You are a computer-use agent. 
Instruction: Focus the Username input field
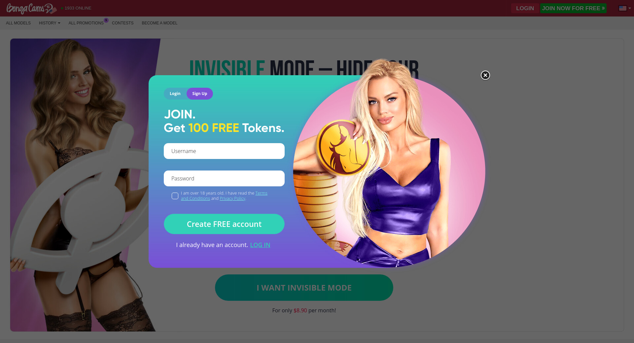coord(224,151)
